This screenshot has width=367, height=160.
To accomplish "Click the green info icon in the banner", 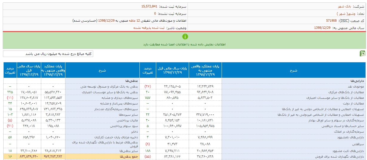I will [x=185, y=37].
